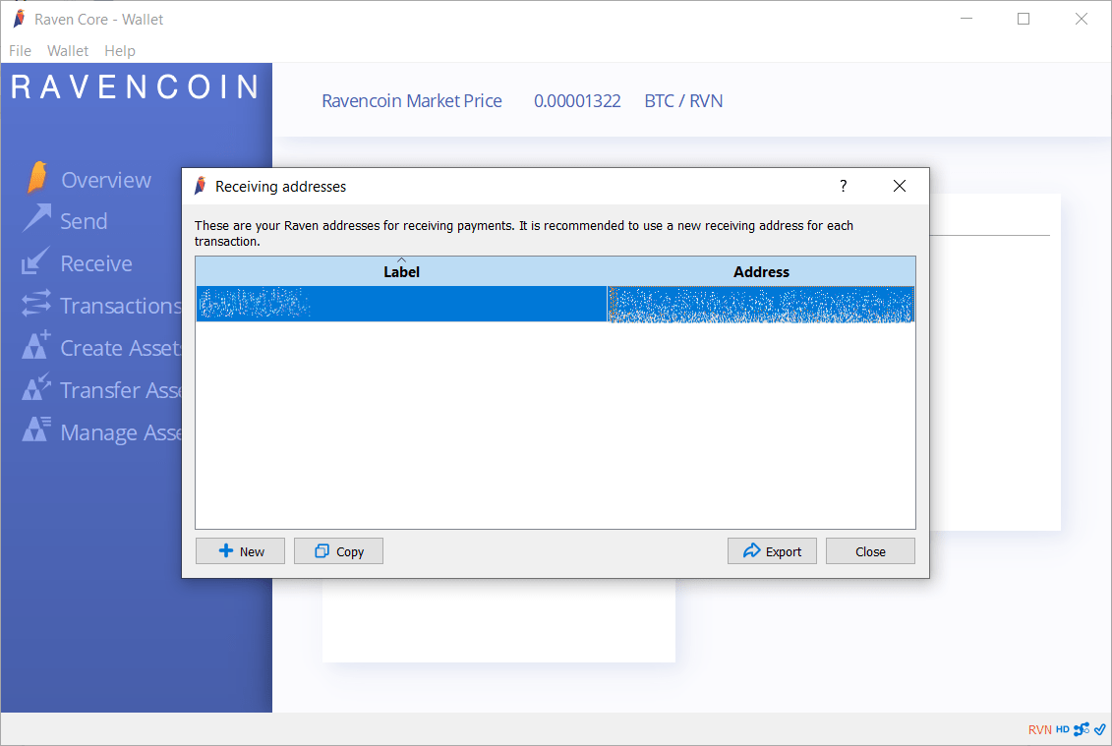Click the sync checkmark status icon
The image size is (1112, 746).
click(x=1100, y=729)
